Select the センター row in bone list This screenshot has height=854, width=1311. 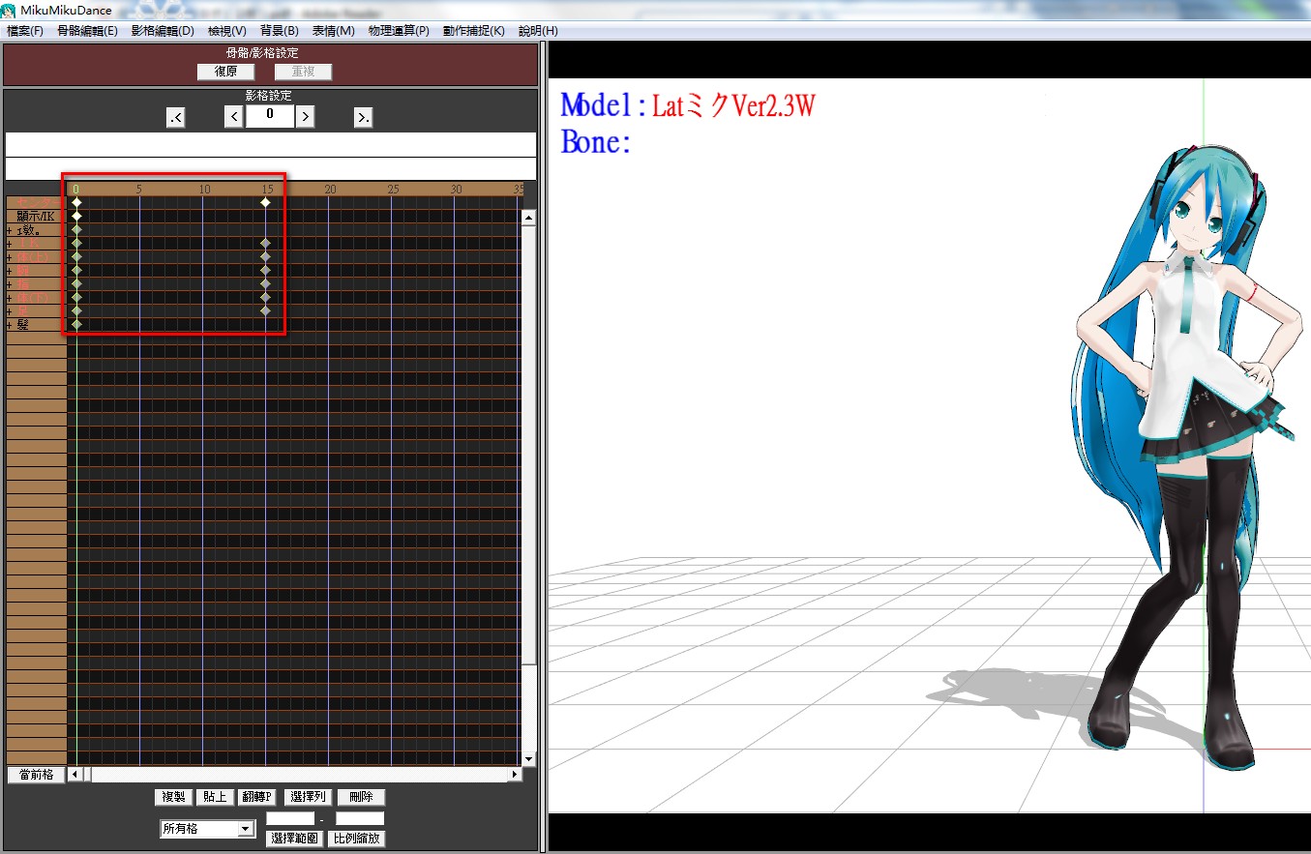36,203
